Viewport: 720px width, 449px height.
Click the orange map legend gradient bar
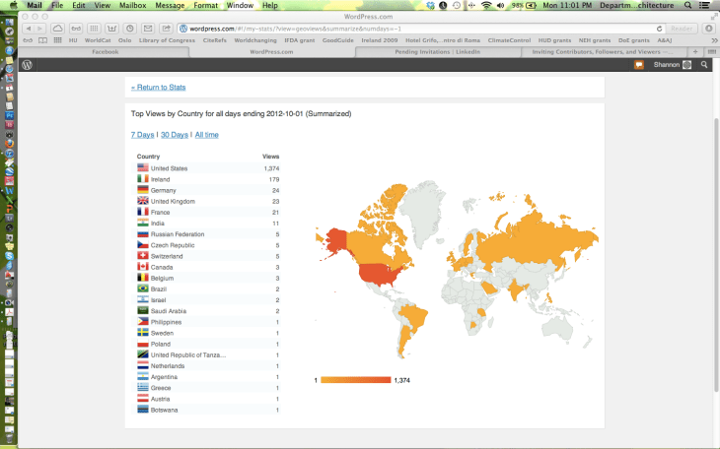pos(354,379)
